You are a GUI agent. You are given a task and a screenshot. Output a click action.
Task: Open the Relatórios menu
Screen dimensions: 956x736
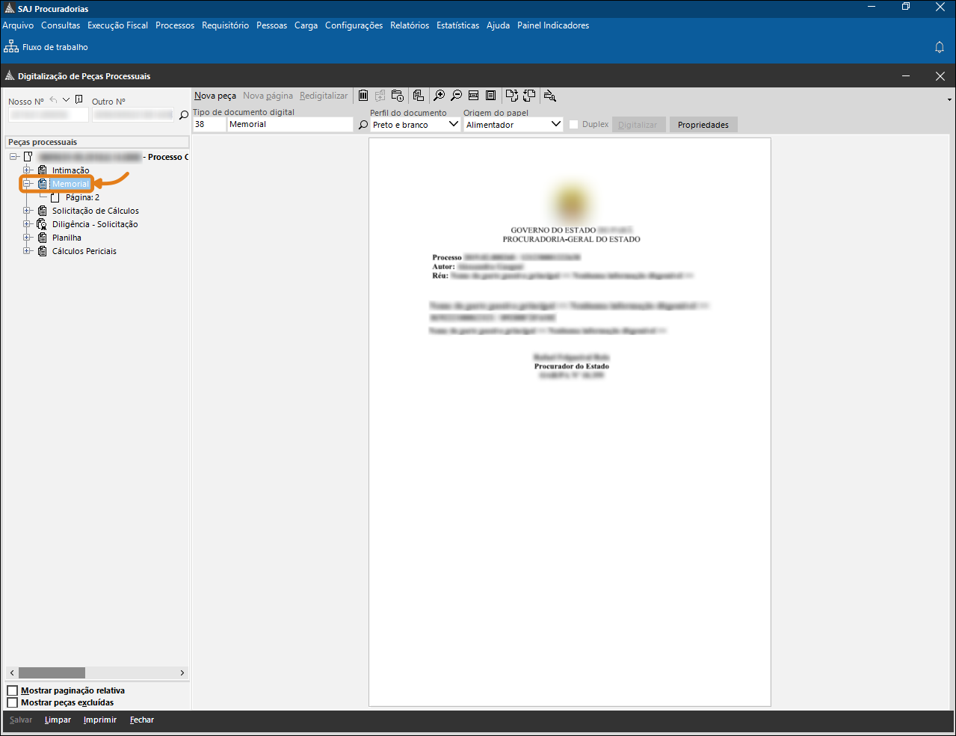click(410, 25)
